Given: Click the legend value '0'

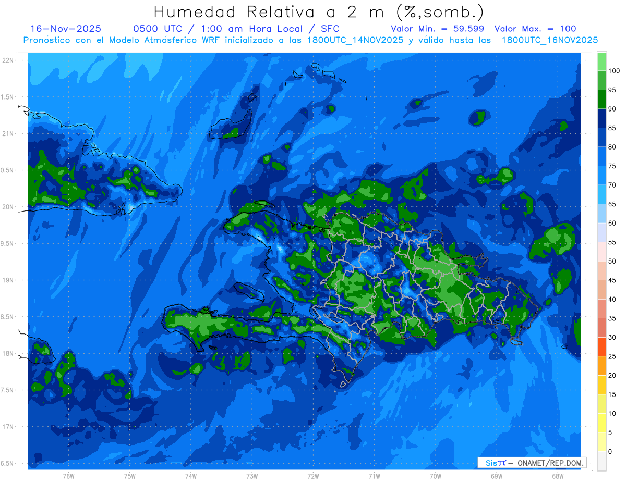Looking at the screenshot, I should point(610,451).
